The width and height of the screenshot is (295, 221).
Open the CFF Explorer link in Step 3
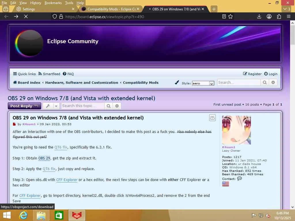pyautogui.click(x=67, y=180)
